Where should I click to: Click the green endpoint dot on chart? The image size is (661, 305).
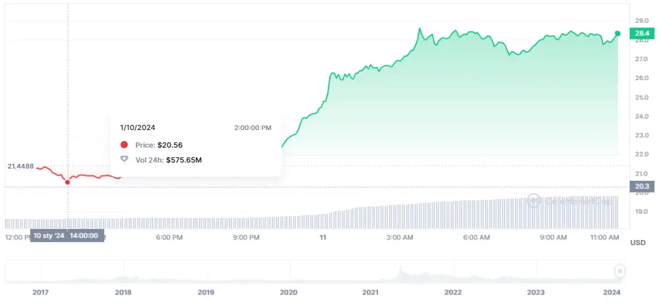point(617,33)
